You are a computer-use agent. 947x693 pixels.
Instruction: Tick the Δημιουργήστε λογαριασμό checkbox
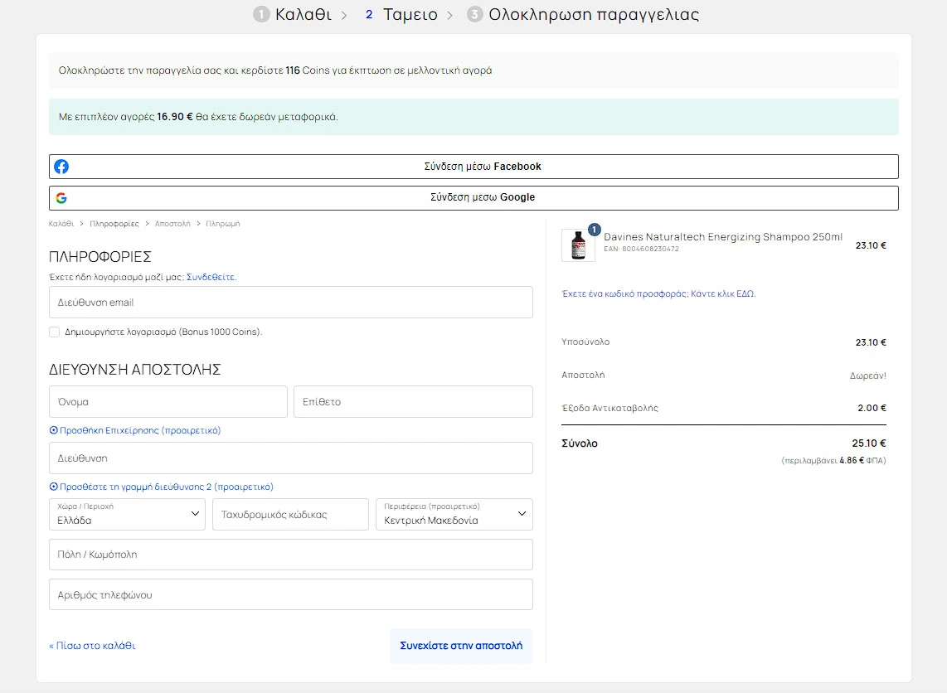click(55, 332)
